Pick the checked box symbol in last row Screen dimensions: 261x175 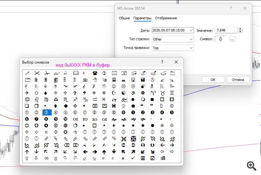point(152,158)
